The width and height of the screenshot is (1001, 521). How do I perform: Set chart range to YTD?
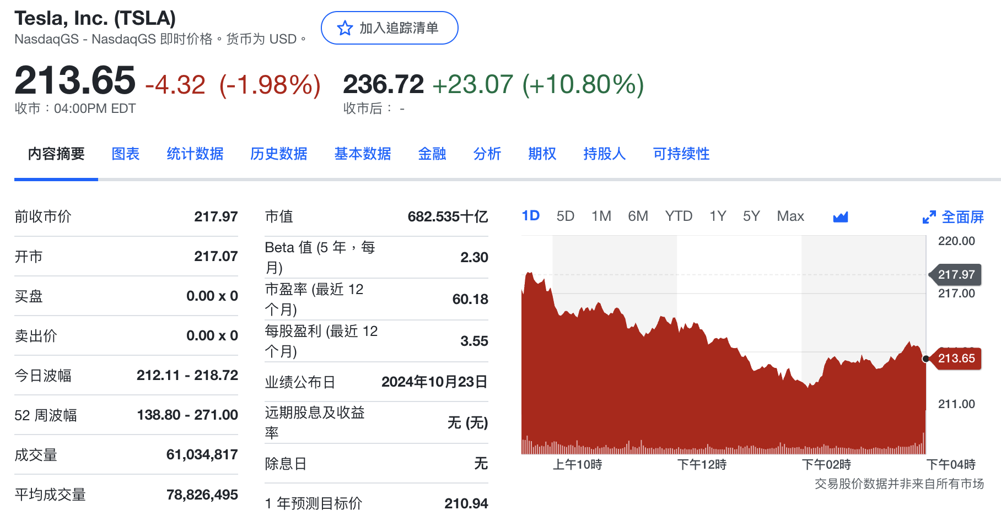click(679, 216)
